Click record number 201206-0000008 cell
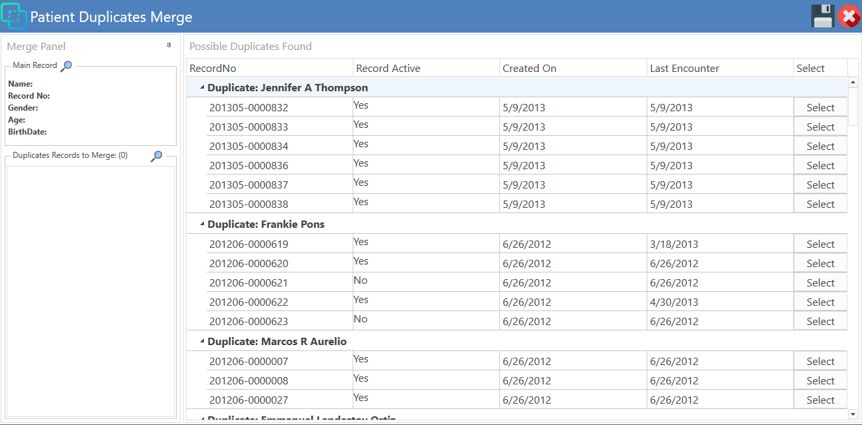This screenshot has height=425, width=862. [279, 380]
